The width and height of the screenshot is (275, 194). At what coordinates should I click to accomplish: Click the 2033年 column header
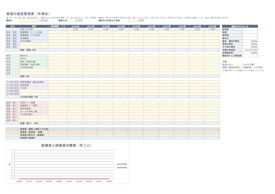coord(182,26)
